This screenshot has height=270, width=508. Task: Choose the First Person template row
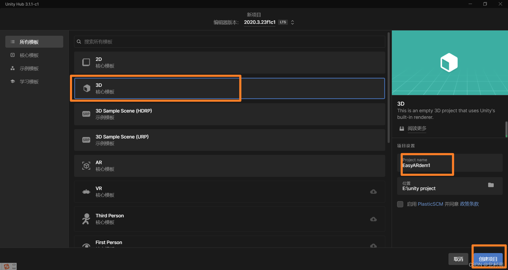click(229, 242)
